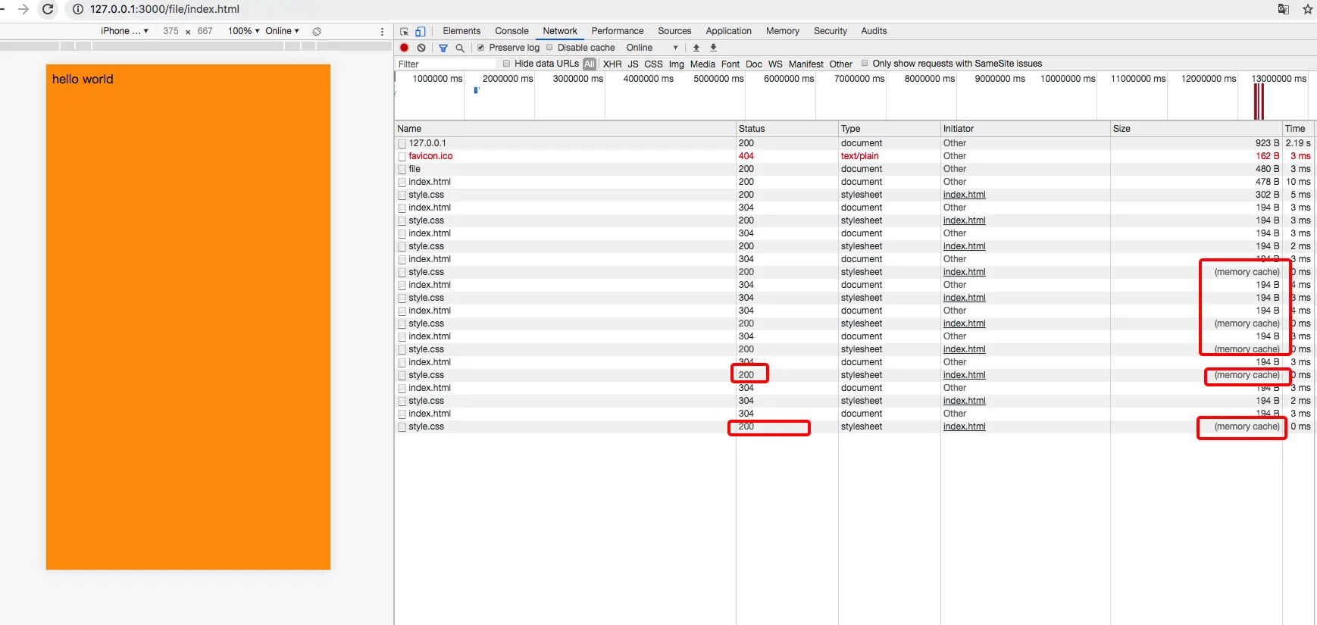Screen dimensions: 1317x625
Task: Activate the inspect element picker icon
Action: tap(405, 31)
